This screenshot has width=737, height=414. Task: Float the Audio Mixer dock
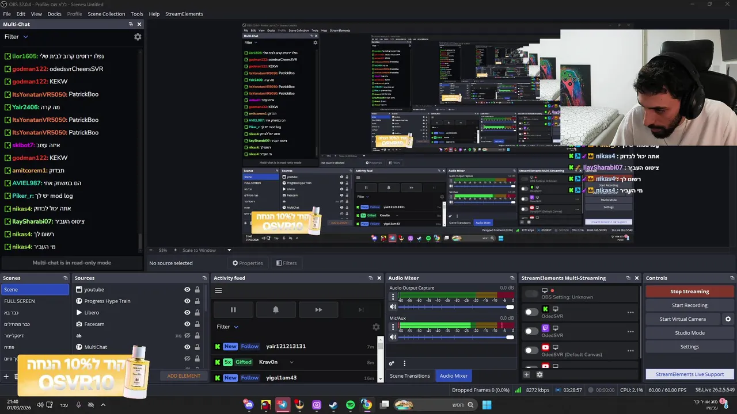(x=512, y=278)
